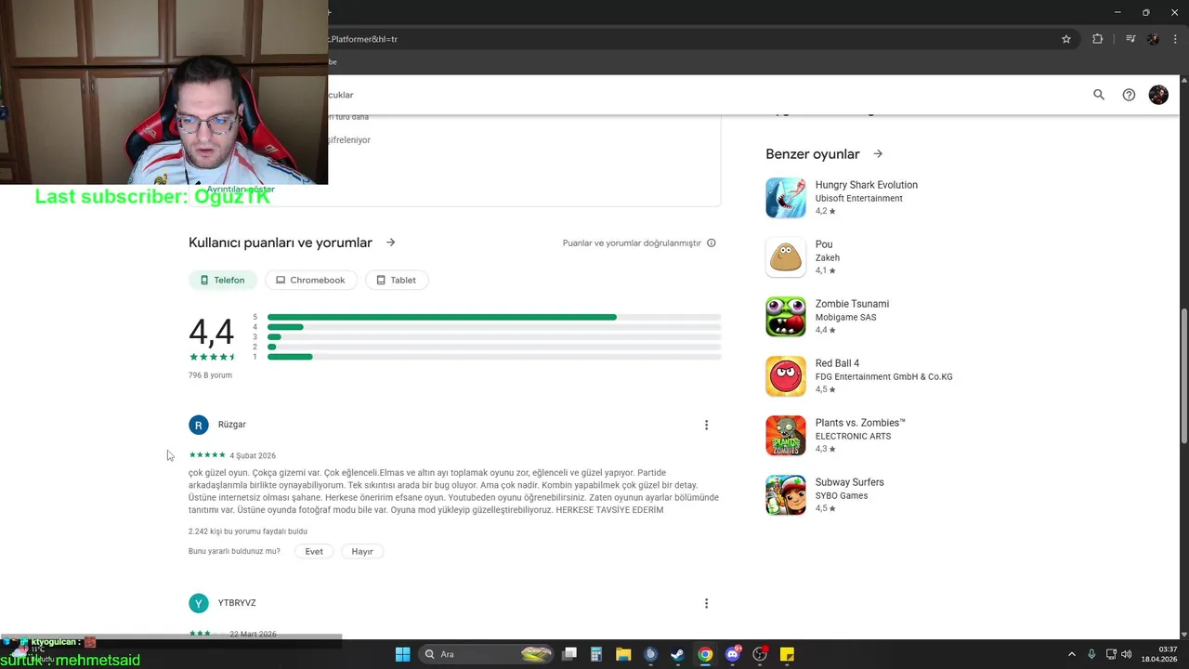The width and height of the screenshot is (1189, 669).
Task: Click Ubisoft Entertainment developer name
Action: (859, 198)
